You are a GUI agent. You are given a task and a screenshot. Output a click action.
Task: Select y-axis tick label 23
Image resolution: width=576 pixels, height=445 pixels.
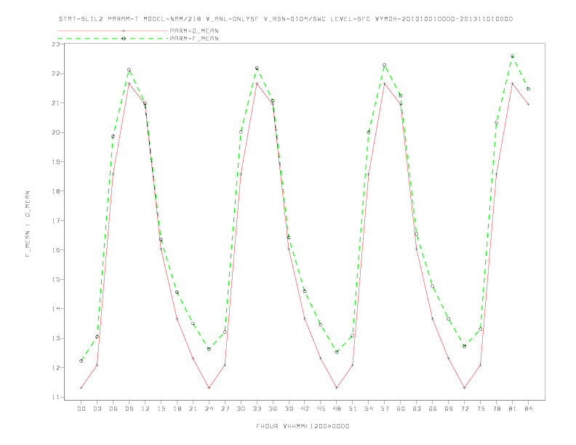(x=56, y=44)
